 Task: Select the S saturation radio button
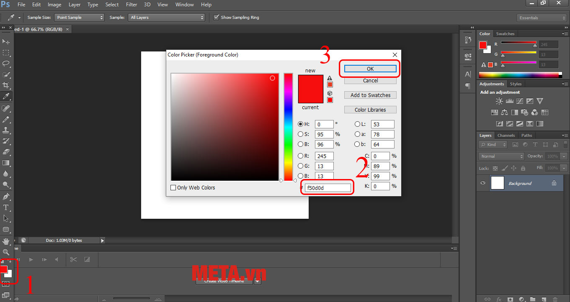click(300, 134)
